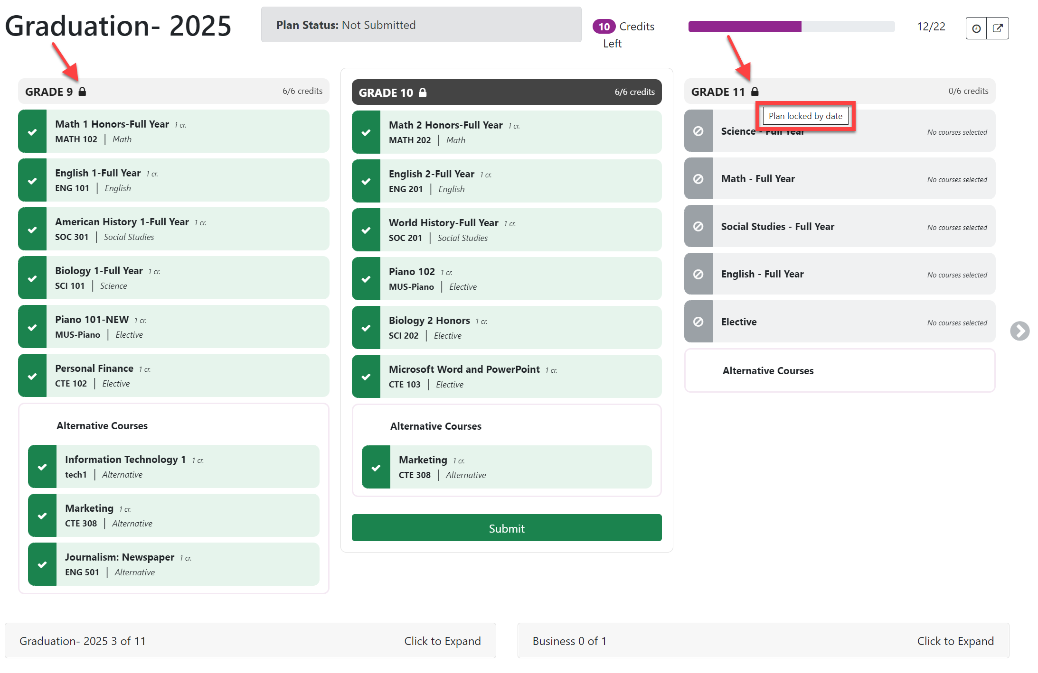Click the purple 10 credits badge
This screenshot has height=673, width=1038.
(604, 27)
